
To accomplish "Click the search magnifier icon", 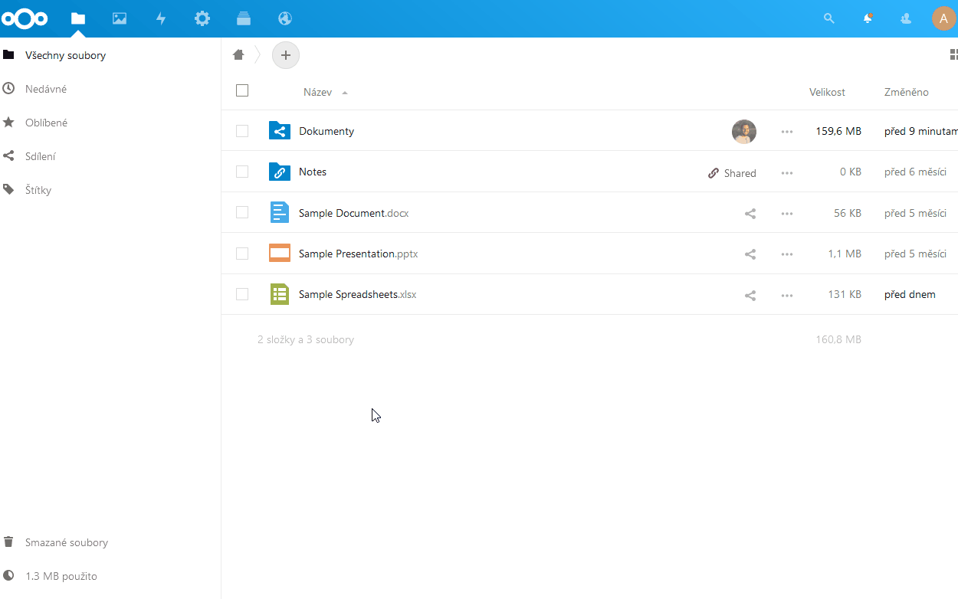I will (828, 18).
